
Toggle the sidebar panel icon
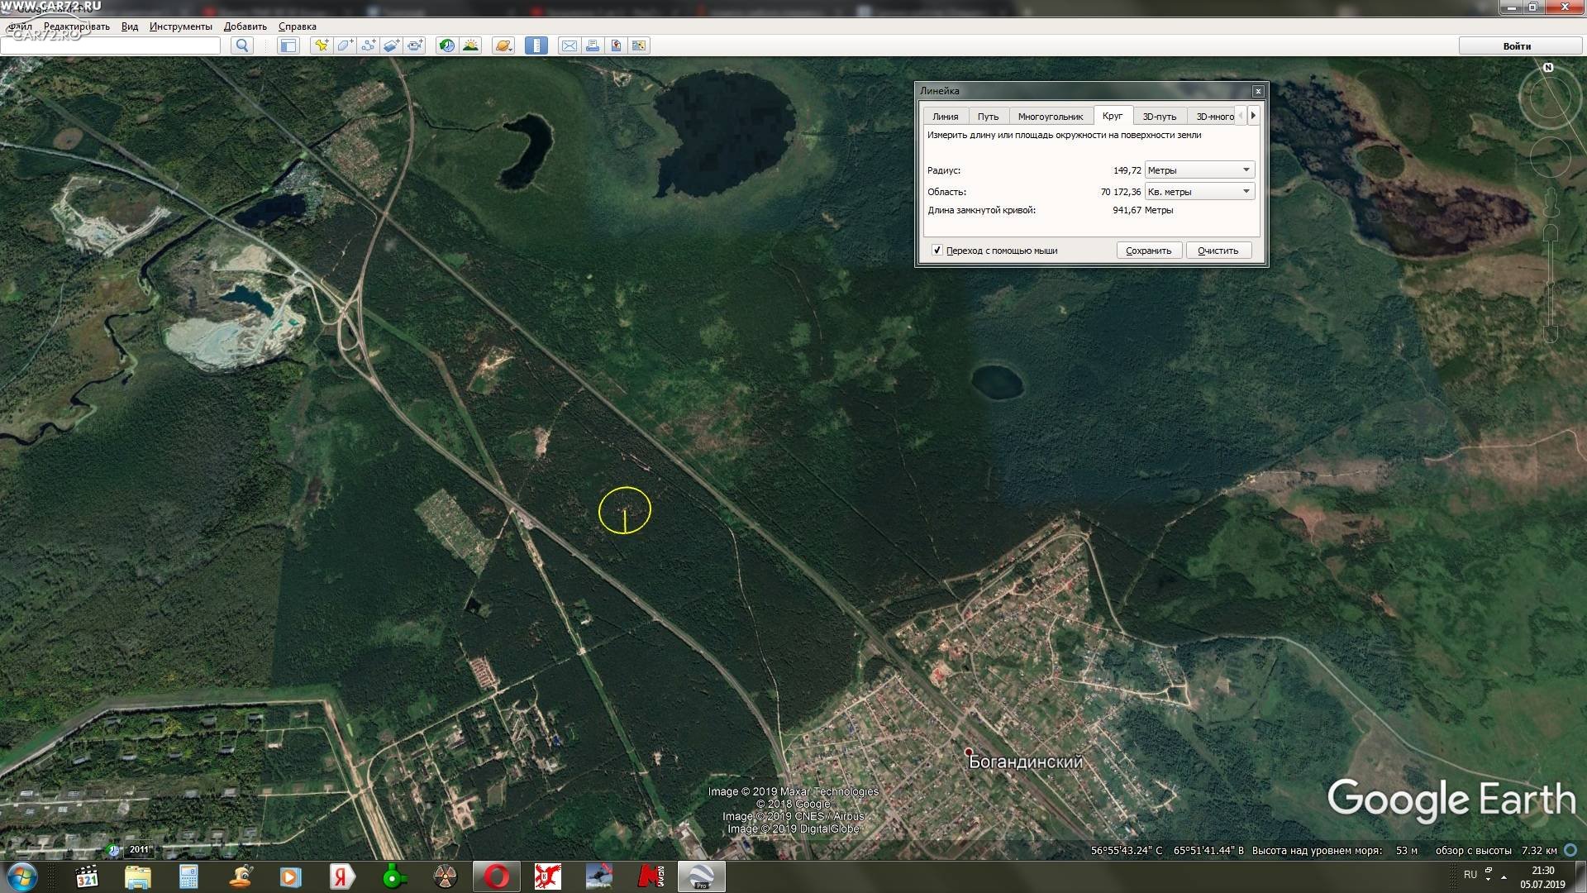pyautogui.click(x=288, y=45)
